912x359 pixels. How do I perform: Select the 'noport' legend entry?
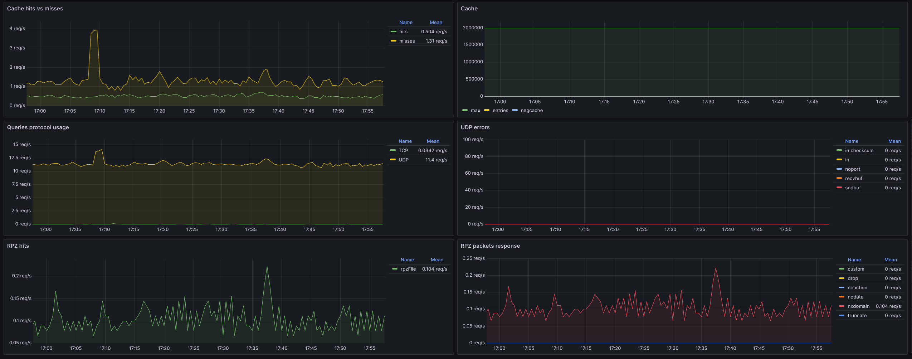click(x=853, y=169)
